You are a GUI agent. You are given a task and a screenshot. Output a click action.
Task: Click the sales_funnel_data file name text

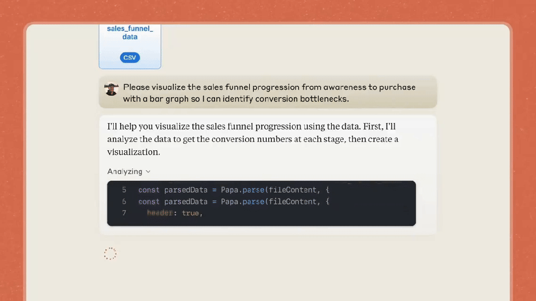point(130,33)
